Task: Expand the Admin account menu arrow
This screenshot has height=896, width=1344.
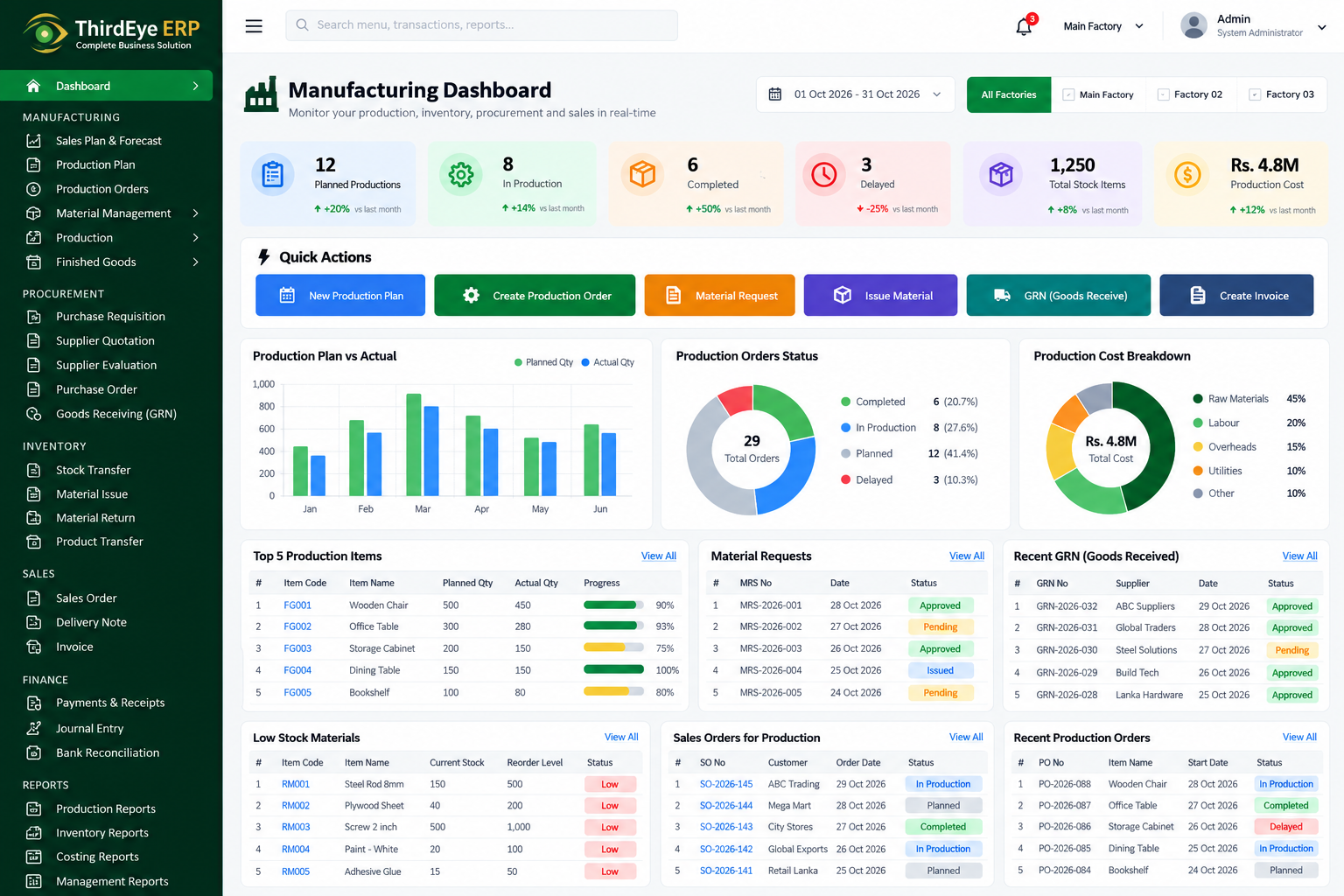Action: tap(1322, 27)
